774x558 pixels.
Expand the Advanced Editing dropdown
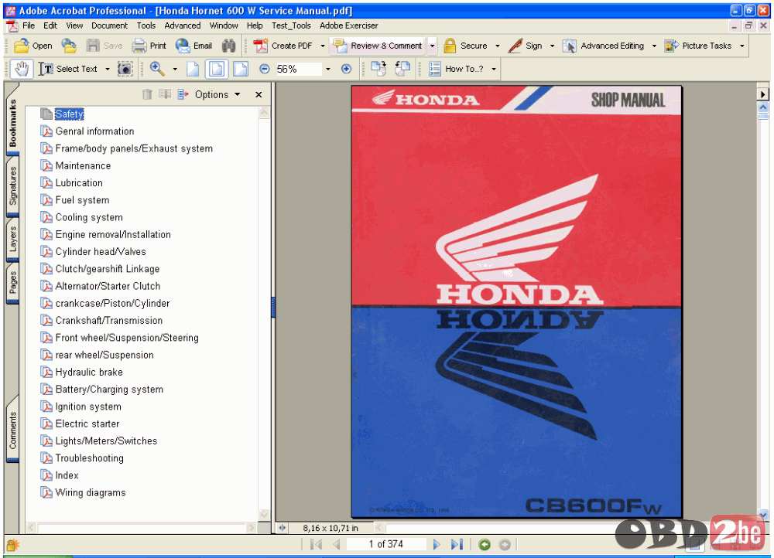(x=654, y=46)
